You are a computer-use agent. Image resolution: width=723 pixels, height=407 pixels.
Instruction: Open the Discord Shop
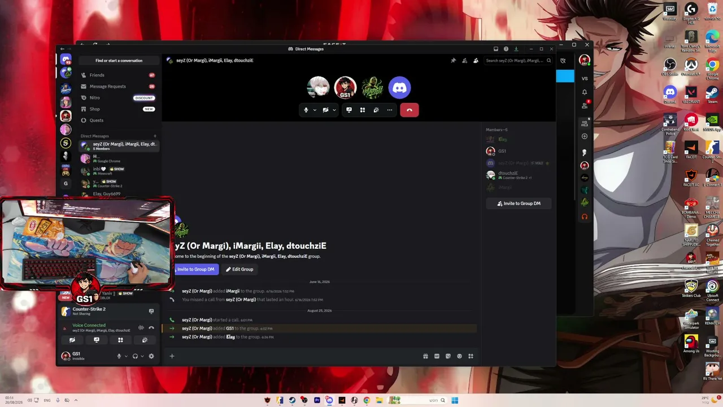[x=118, y=109]
